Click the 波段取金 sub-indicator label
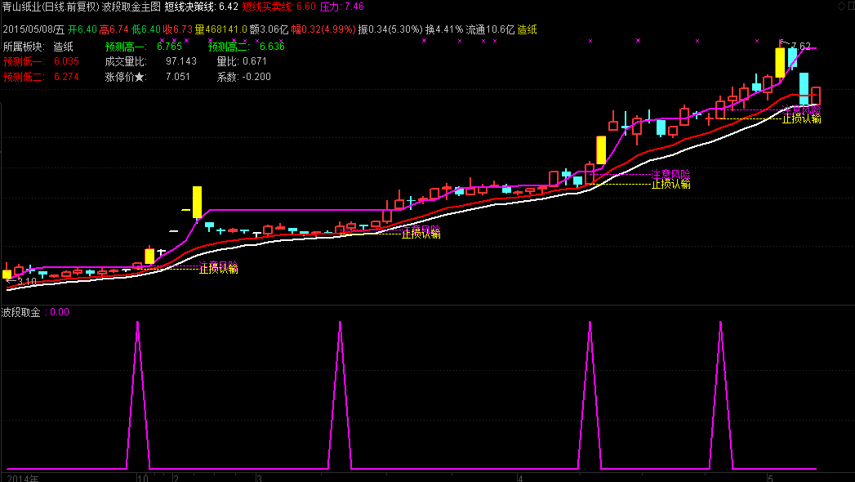Viewport: 855px width, 482px height. tap(21, 311)
